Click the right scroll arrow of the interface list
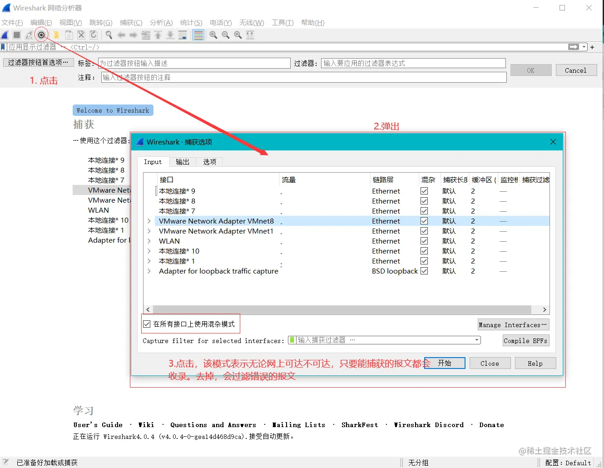Screen dimensions: 604x468 pos(545,309)
